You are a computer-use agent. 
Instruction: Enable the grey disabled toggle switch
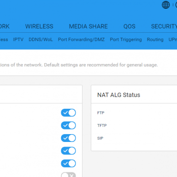68,175
